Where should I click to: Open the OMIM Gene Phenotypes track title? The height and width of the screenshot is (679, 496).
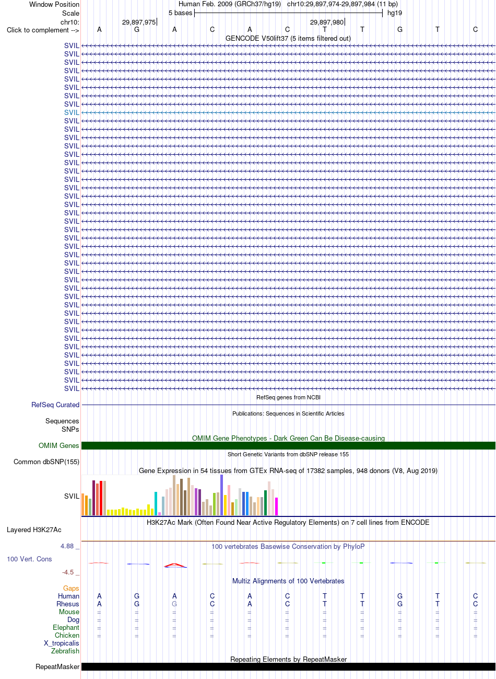(288, 438)
